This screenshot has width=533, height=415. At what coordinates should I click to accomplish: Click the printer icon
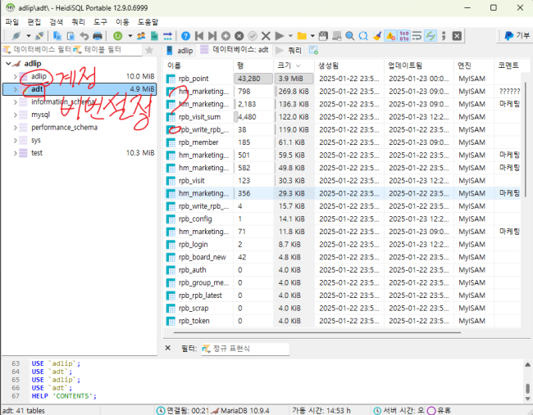click(98, 36)
